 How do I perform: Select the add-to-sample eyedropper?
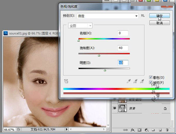[x=135, y=81]
